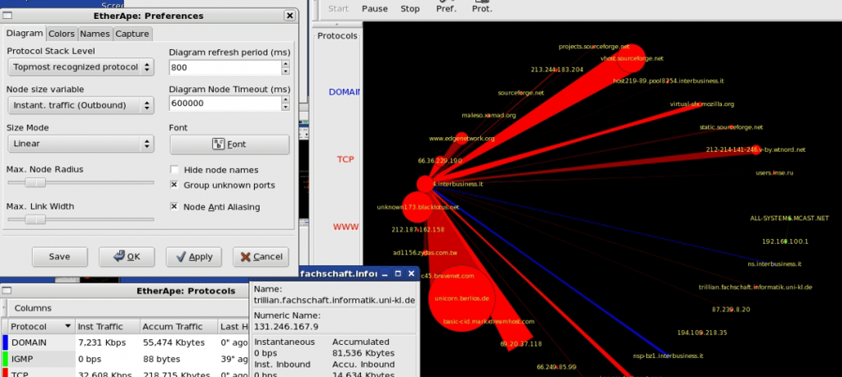Click the blue swatch beside DOMAIN row
This screenshot has width=842, height=377.
[5, 343]
